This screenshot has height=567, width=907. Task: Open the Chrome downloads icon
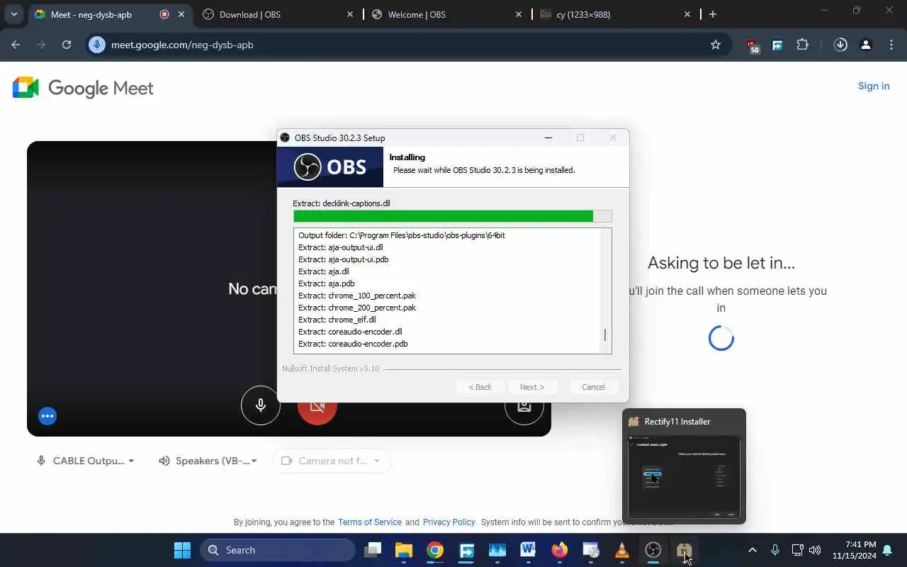click(x=840, y=45)
